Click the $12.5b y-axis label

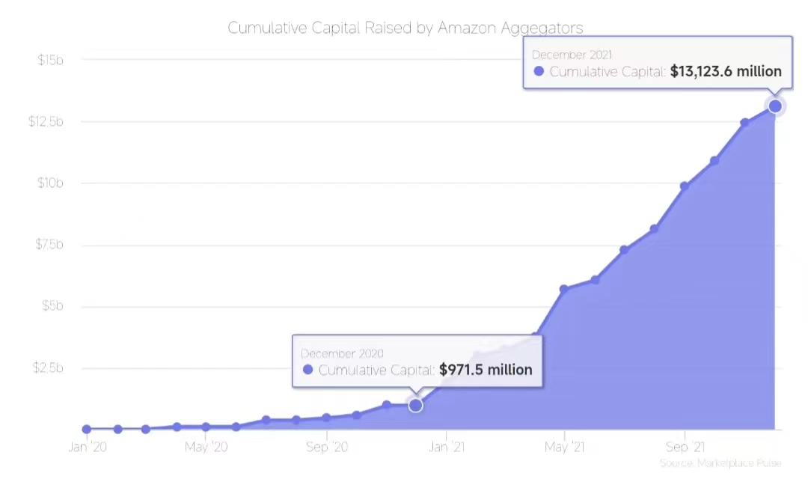coord(45,121)
